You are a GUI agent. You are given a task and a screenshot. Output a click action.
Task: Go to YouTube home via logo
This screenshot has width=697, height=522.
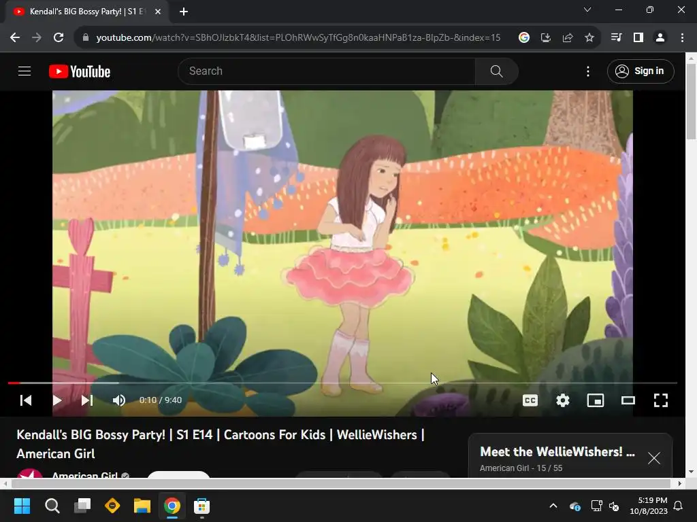[80, 71]
